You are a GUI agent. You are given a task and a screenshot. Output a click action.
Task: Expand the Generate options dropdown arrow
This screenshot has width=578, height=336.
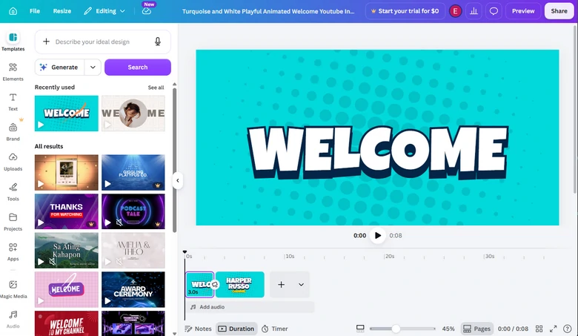click(93, 67)
